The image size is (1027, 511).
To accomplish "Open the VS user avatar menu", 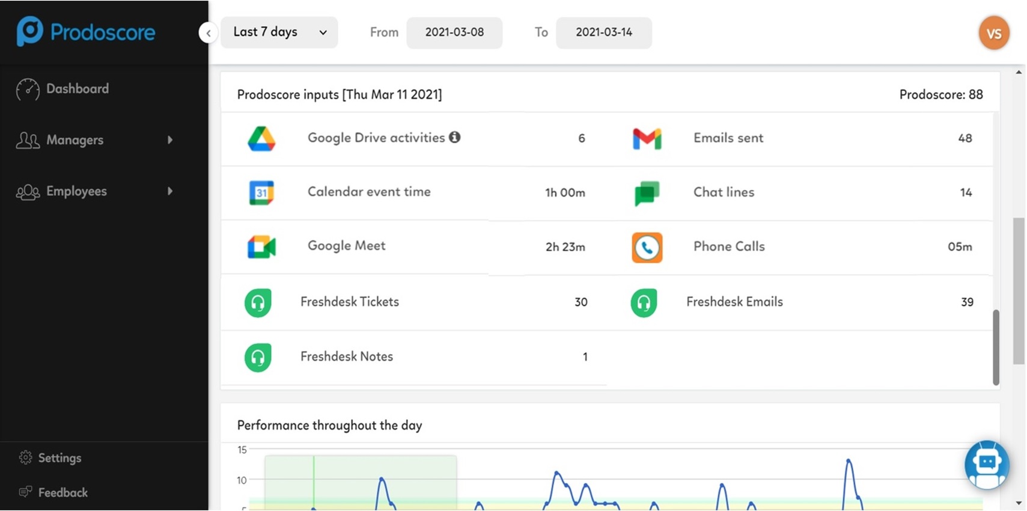I will [994, 33].
